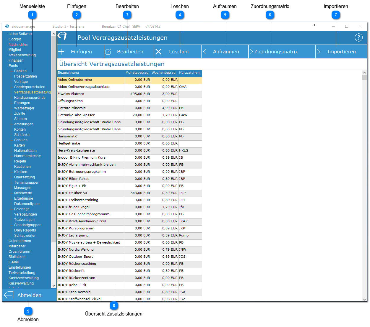Open the Einfügen toolbar button
The height and width of the screenshot is (327, 370).
80,52
